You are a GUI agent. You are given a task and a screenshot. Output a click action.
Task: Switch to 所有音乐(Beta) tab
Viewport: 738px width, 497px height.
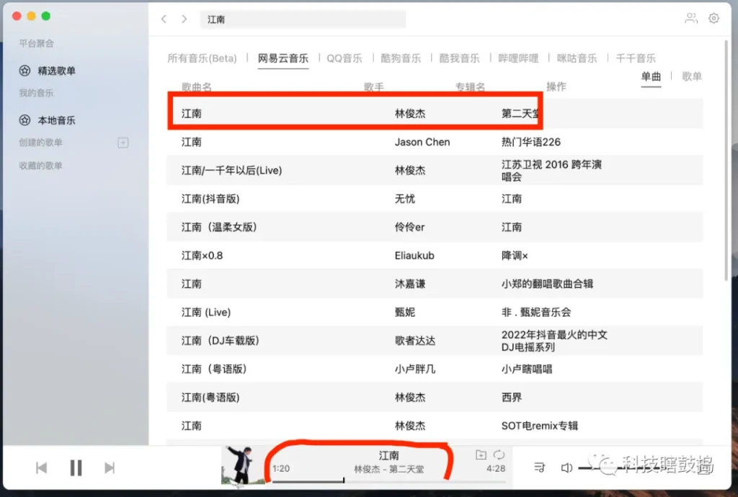(x=202, y=58)
